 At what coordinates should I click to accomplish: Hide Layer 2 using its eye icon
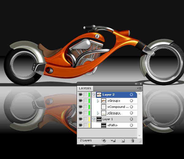(x=80, y=95)
